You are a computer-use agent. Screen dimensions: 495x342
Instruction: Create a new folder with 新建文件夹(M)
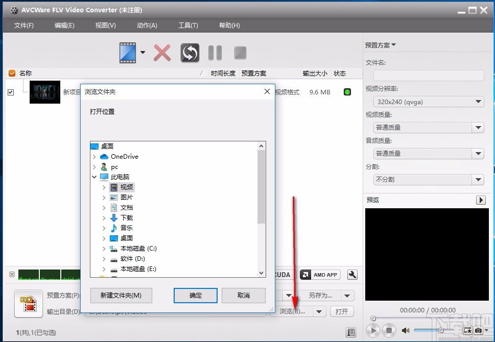121,296
